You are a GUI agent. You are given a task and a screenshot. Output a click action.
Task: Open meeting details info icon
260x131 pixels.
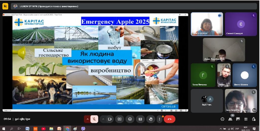[222, 119]
